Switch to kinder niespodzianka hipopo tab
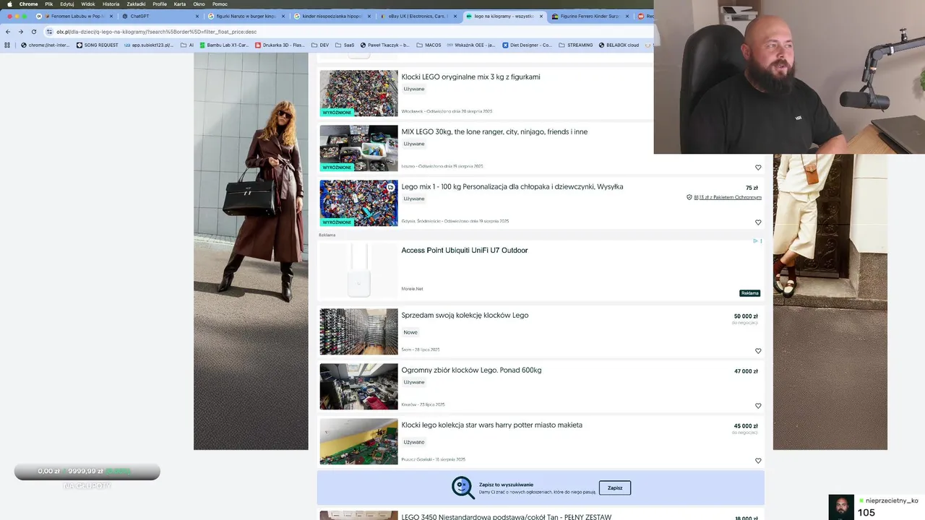 point(331,16)
